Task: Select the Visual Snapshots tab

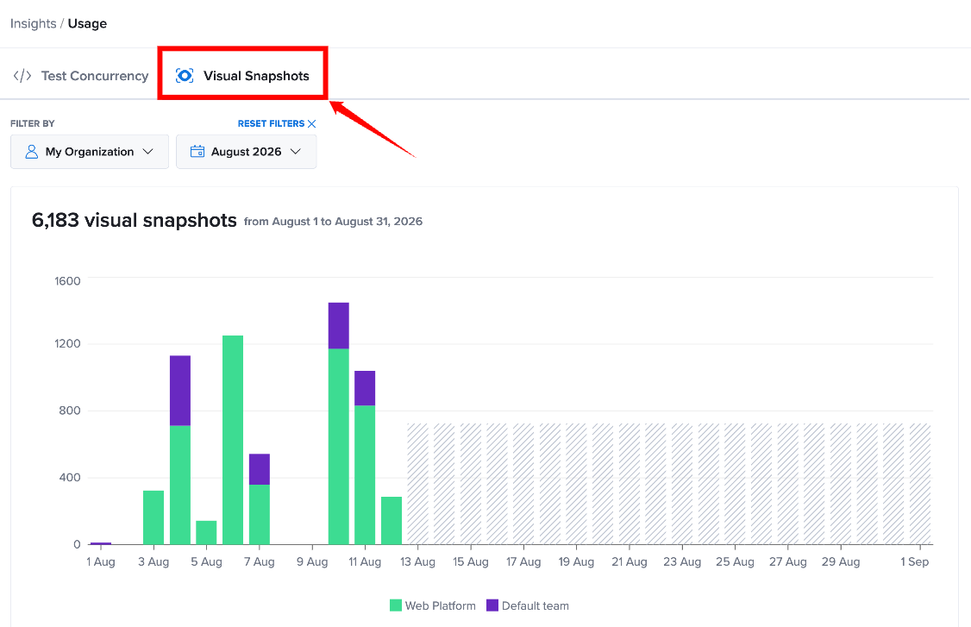Action: (x=243, y=76)
